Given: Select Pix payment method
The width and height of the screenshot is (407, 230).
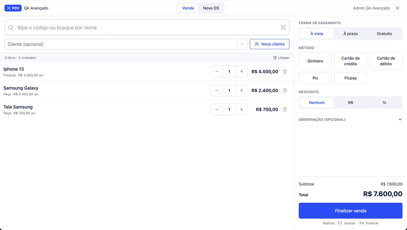Looking at the screenshot, I should pyautogui.click(x=315, y=78).
